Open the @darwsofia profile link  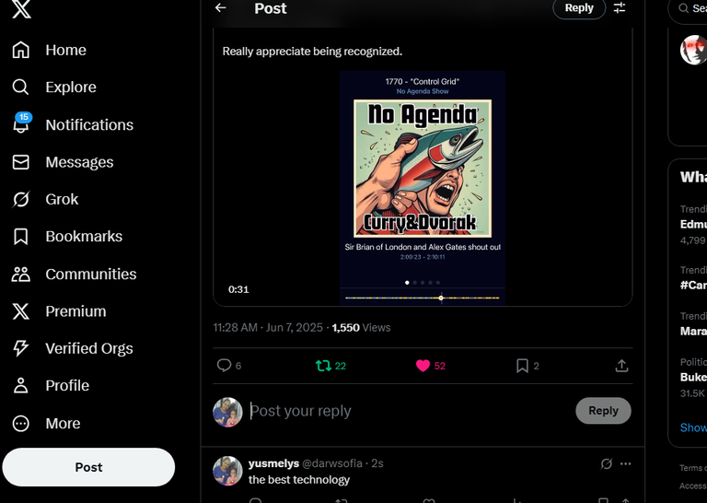pyautogui.click(x=331, y=463)
